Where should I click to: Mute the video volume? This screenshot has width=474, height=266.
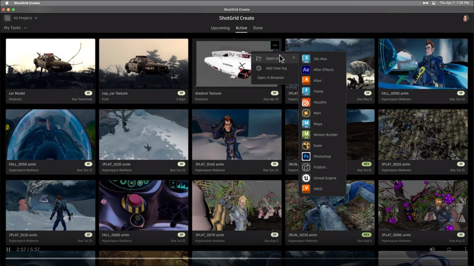tap(432, 249)
